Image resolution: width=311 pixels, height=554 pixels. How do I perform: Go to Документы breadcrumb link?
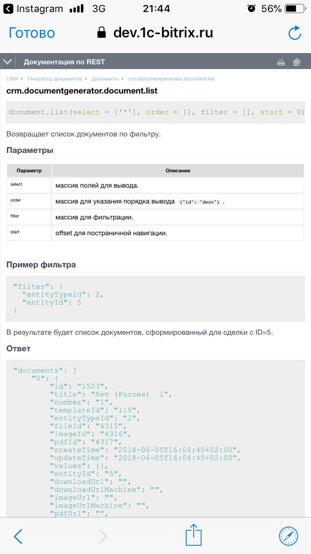click(105, 79)
